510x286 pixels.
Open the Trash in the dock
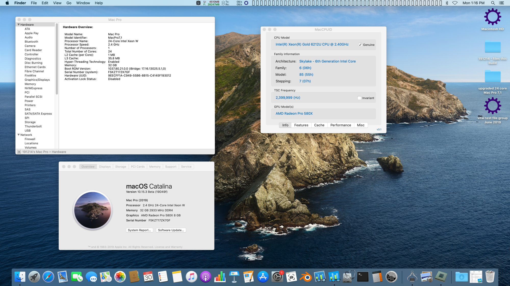pos(490,277)
